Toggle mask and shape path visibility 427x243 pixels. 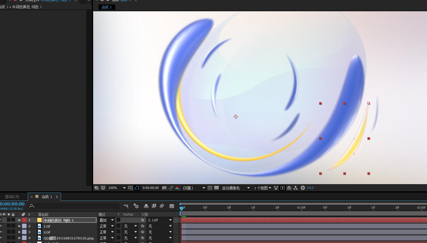(x=137, y=188)
